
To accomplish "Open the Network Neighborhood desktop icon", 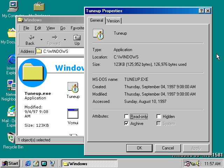I will point(12,85).
